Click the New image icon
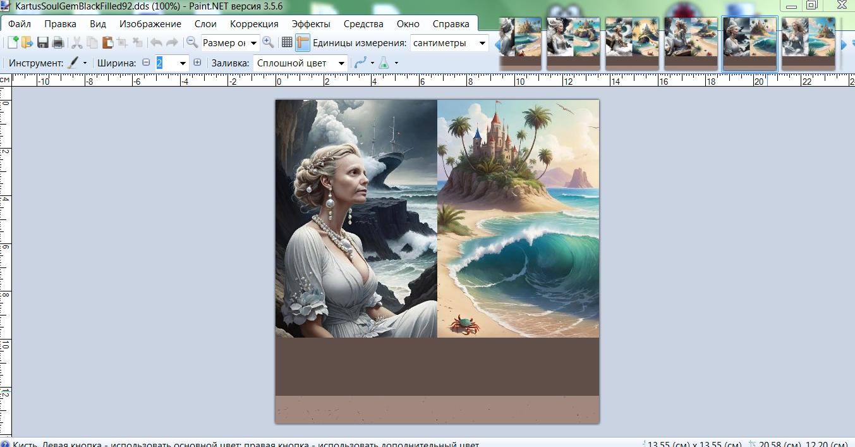 12,43
